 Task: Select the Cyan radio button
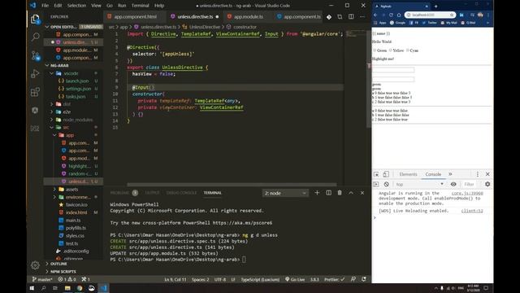[408, 50]
